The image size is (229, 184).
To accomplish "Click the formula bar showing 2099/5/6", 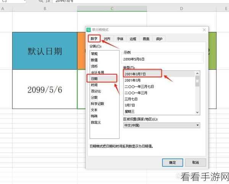I will tap(140, 1).
